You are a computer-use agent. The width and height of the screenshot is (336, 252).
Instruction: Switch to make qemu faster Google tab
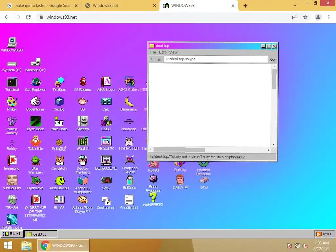pyautogui.click(x=42, y=6)
